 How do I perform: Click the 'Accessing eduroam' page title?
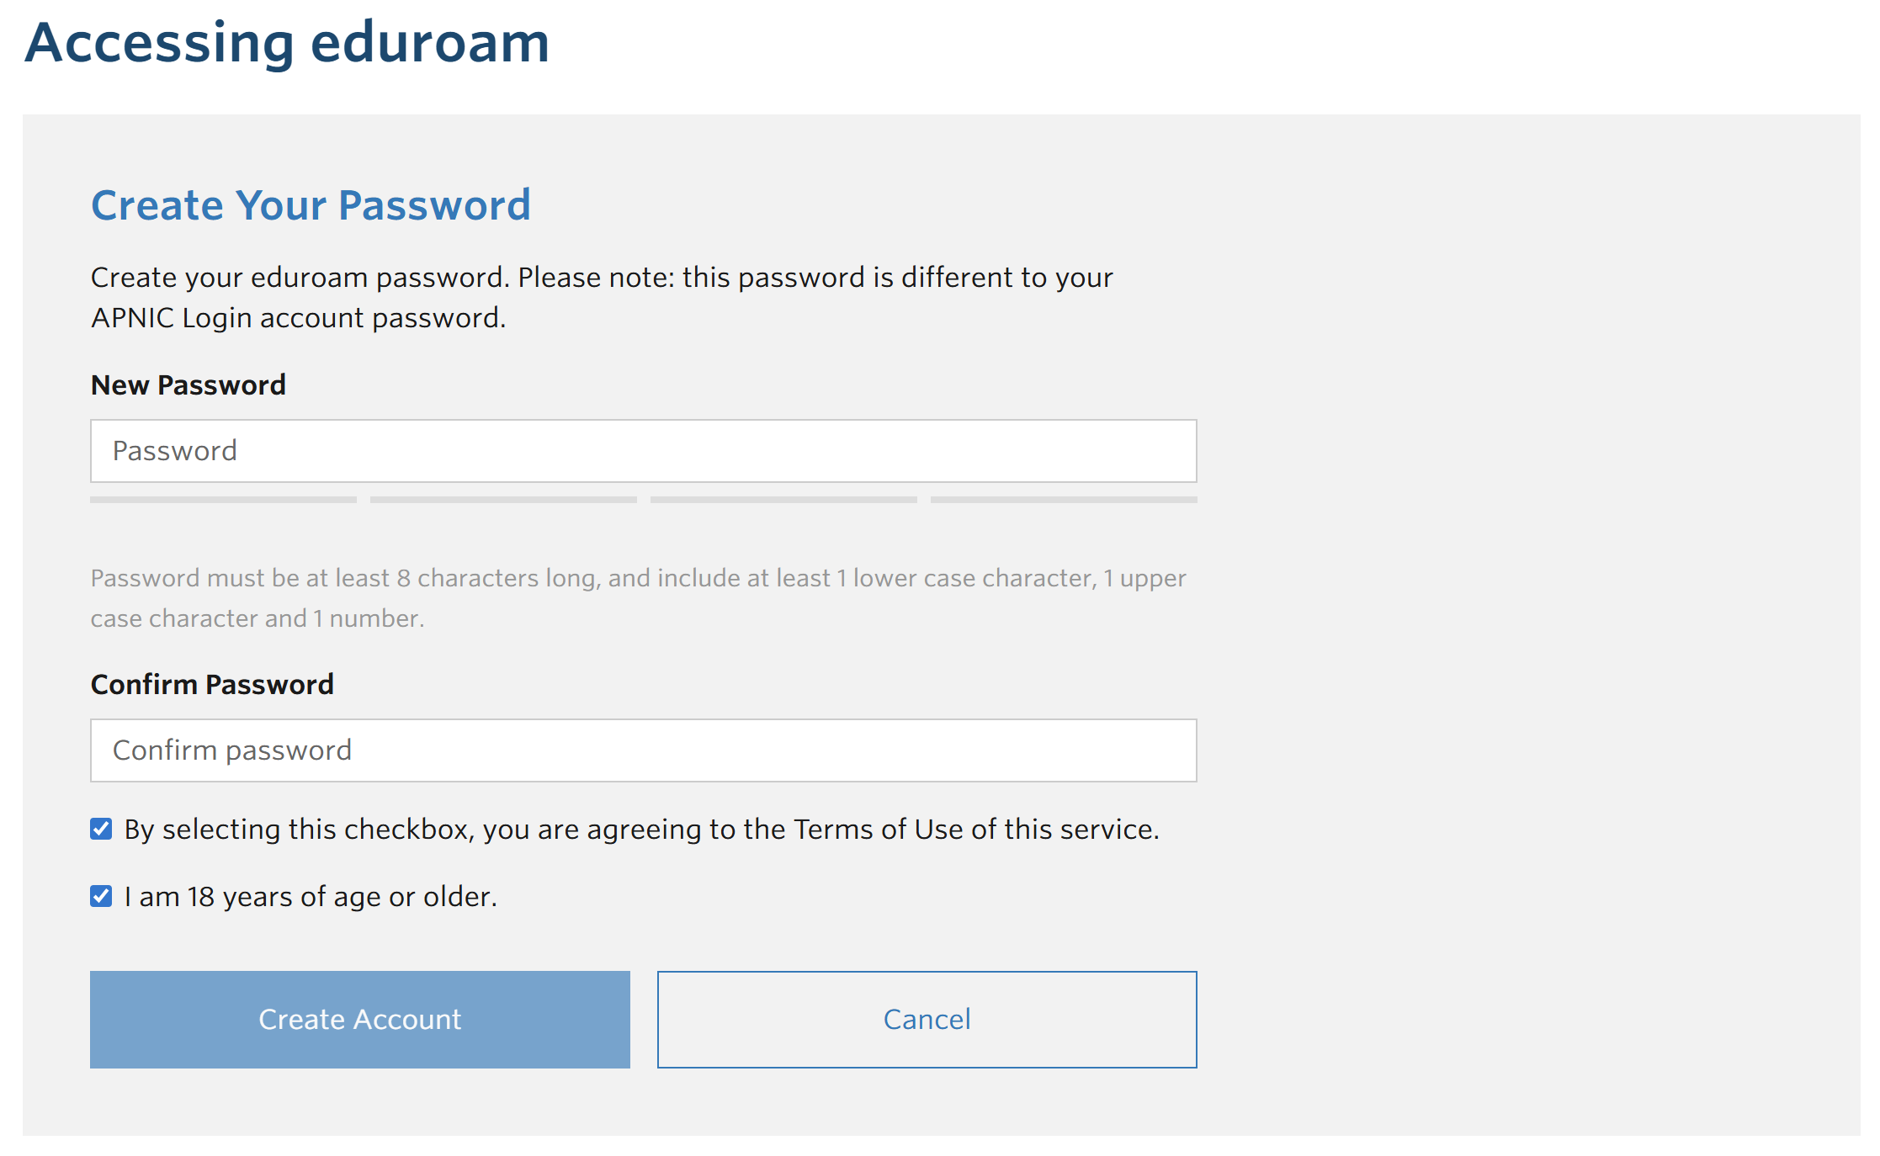coord(288,42)
